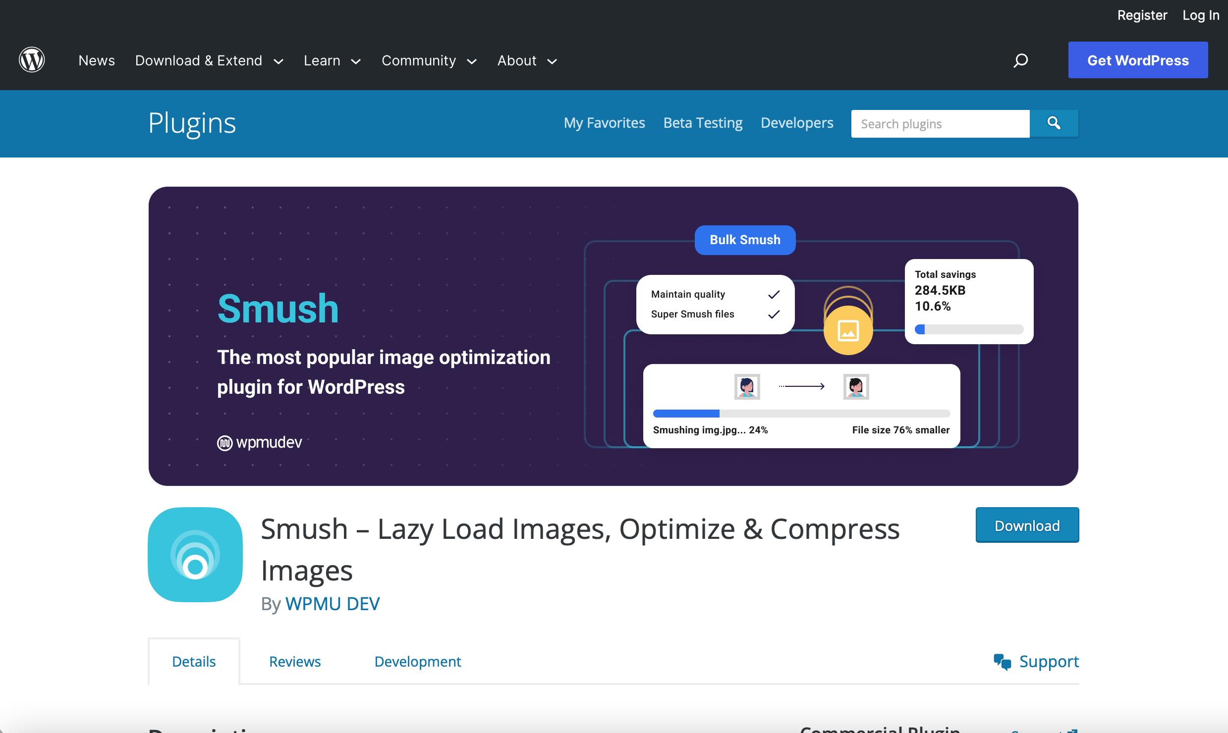Open the site search magnifier icon
This screenshot has height=733, width=1228.
tap(1020, 60)
